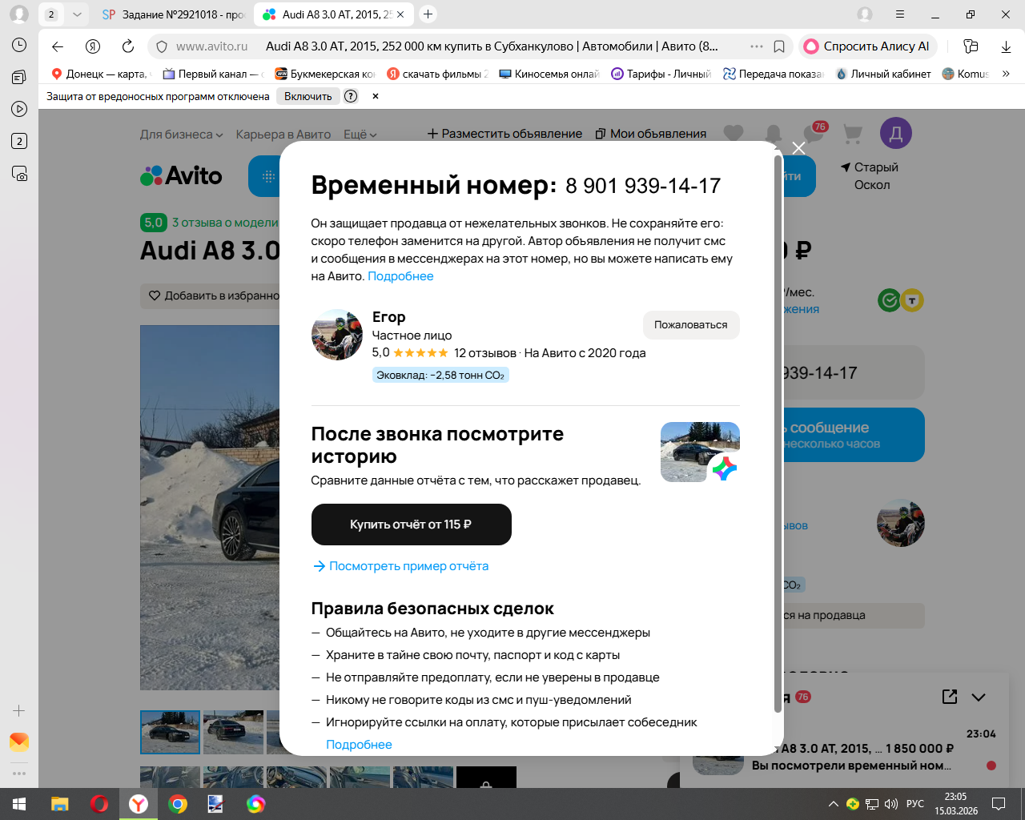
Task: Click the plus icon in browser sidebar
Action: [19, 710]
